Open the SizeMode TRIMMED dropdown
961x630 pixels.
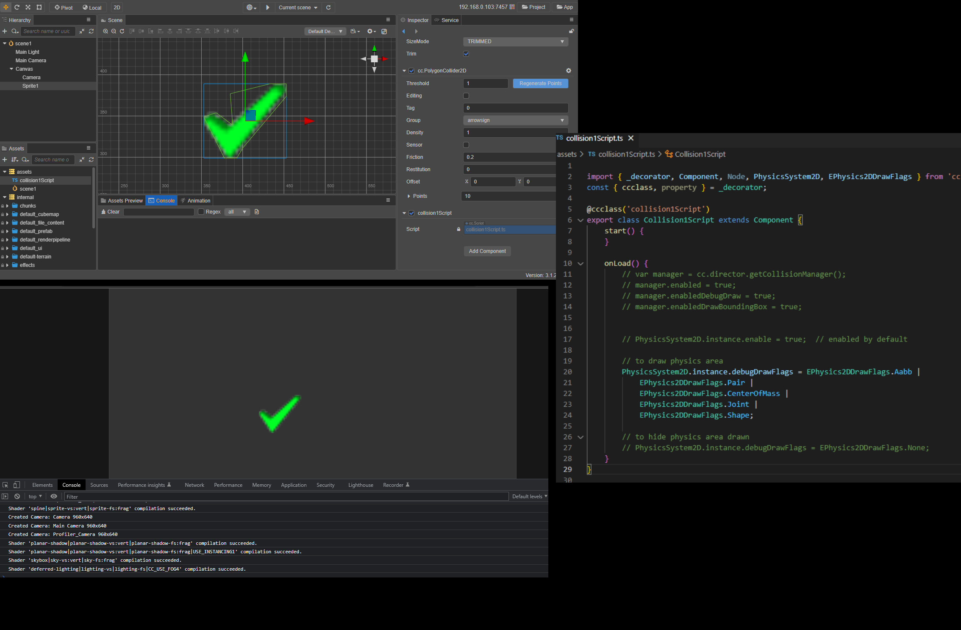click(x=515, y=42)
